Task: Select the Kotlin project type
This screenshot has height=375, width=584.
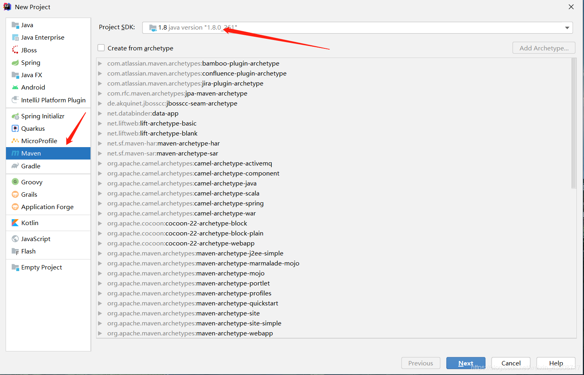Action: click(x=48, y=223)
